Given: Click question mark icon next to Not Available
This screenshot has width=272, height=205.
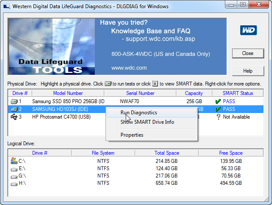Looking at the screenshot, I should [218, 117].
